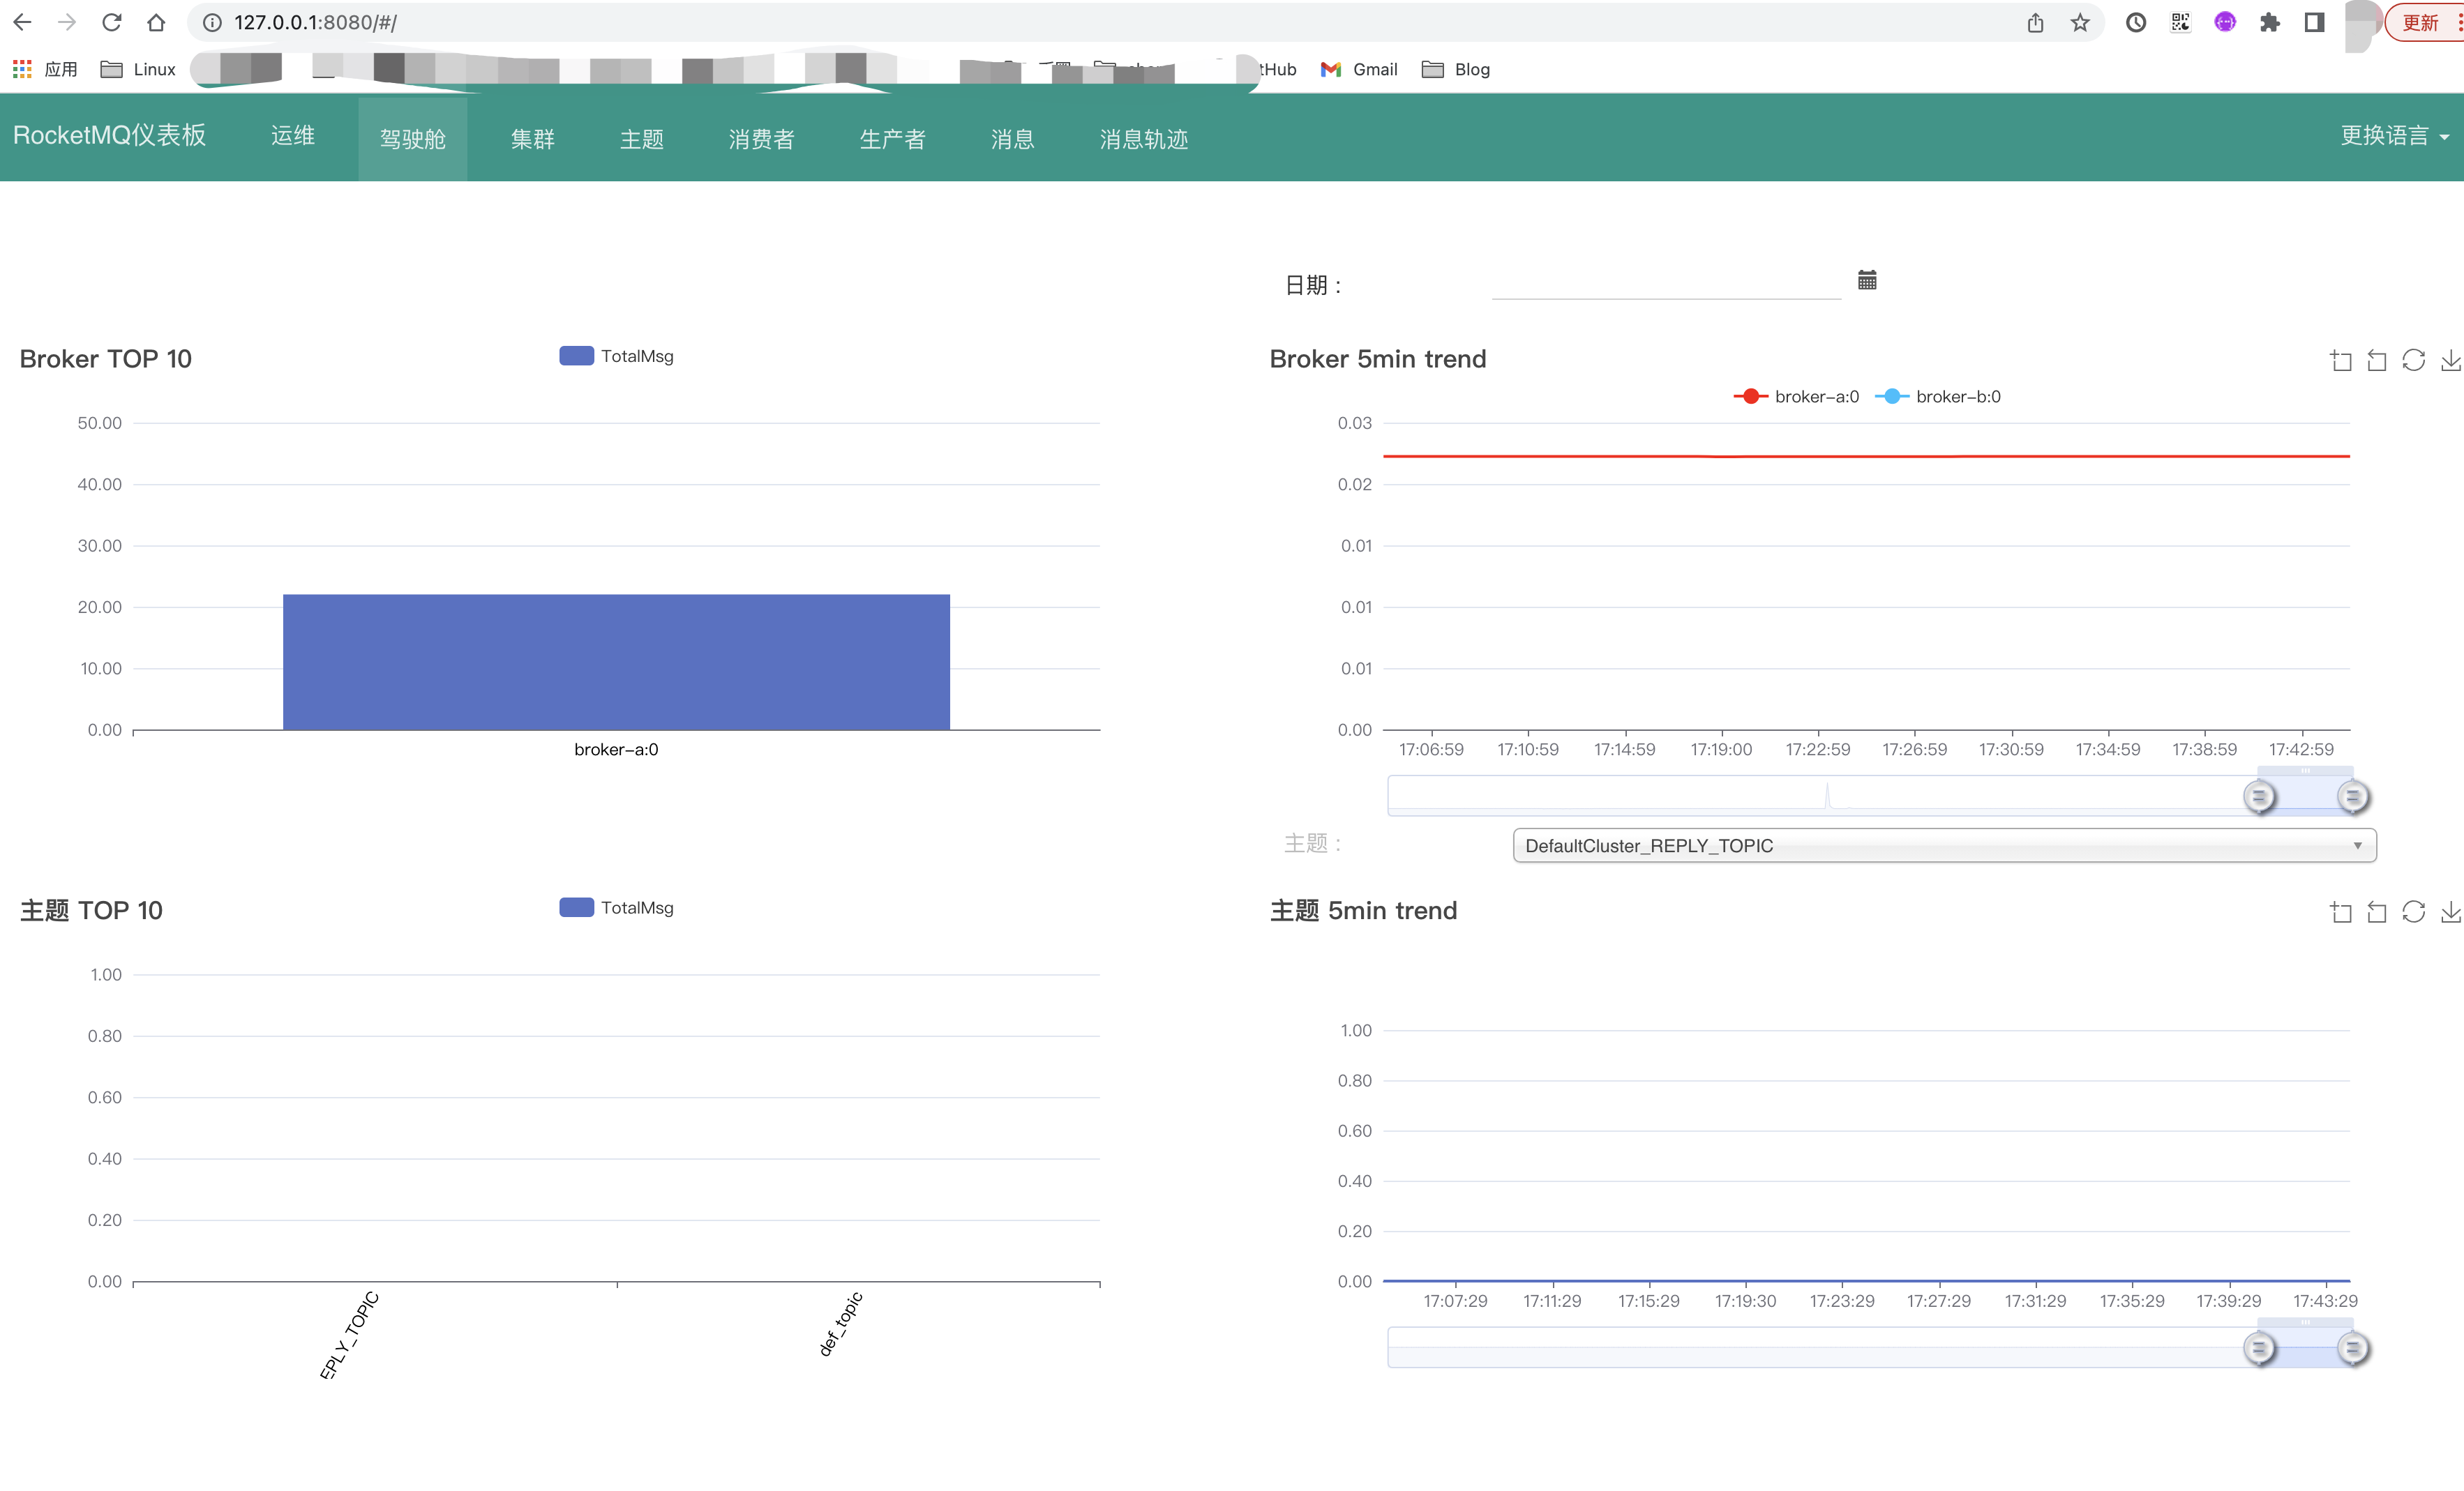Image resolution: width=2464 pixels, height=1491 pixels.
Task: Open the Extensions puzzle icon
Action: pyautogui.click(x=2270, y=22)
